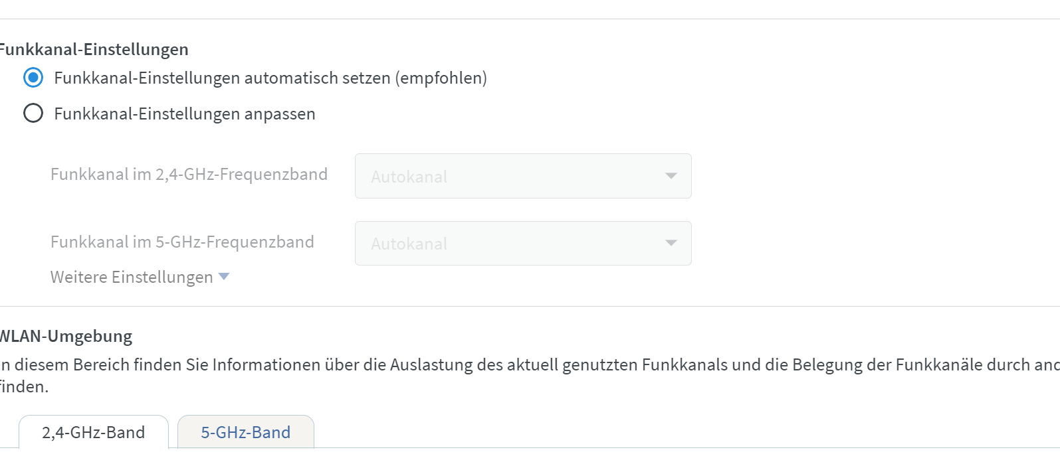Click the 'Funkkanal-Einstellungen' section heading
This screenshot has height=470, width=1060.
94,50
